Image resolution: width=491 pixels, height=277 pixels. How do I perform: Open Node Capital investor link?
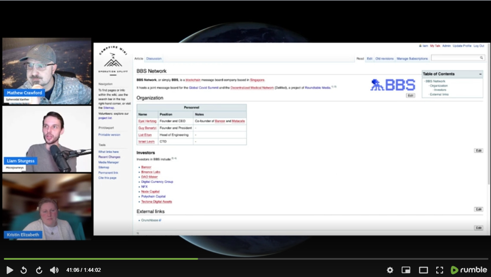pyautogui.click(x=150, y=192)
